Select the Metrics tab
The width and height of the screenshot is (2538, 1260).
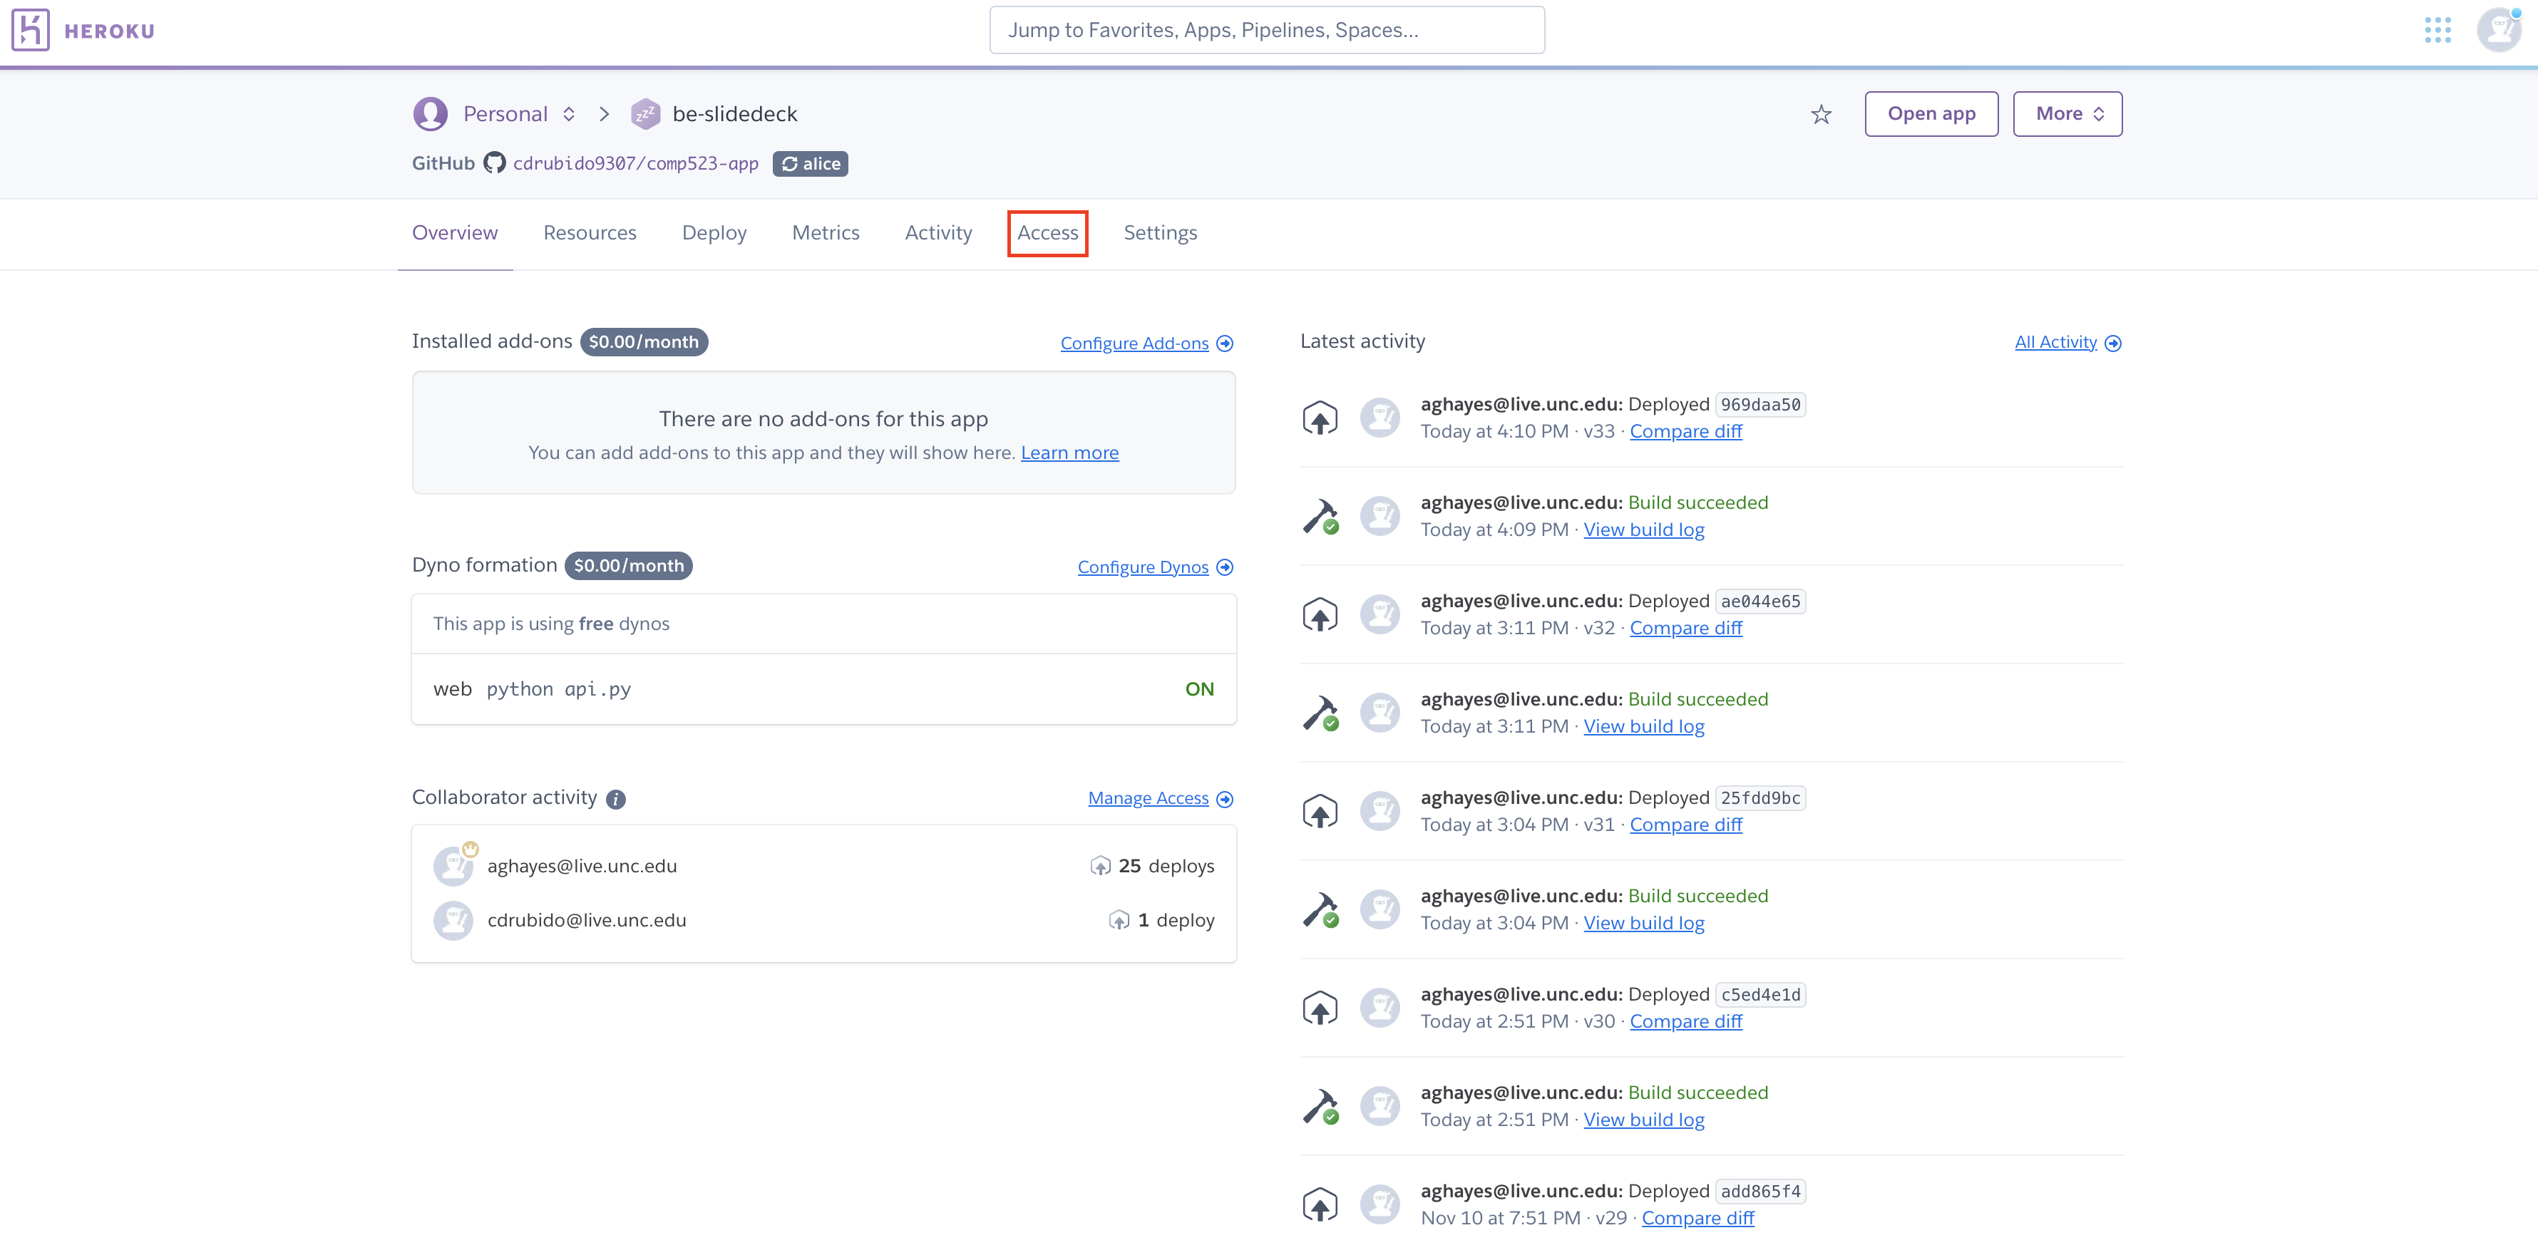826,234
